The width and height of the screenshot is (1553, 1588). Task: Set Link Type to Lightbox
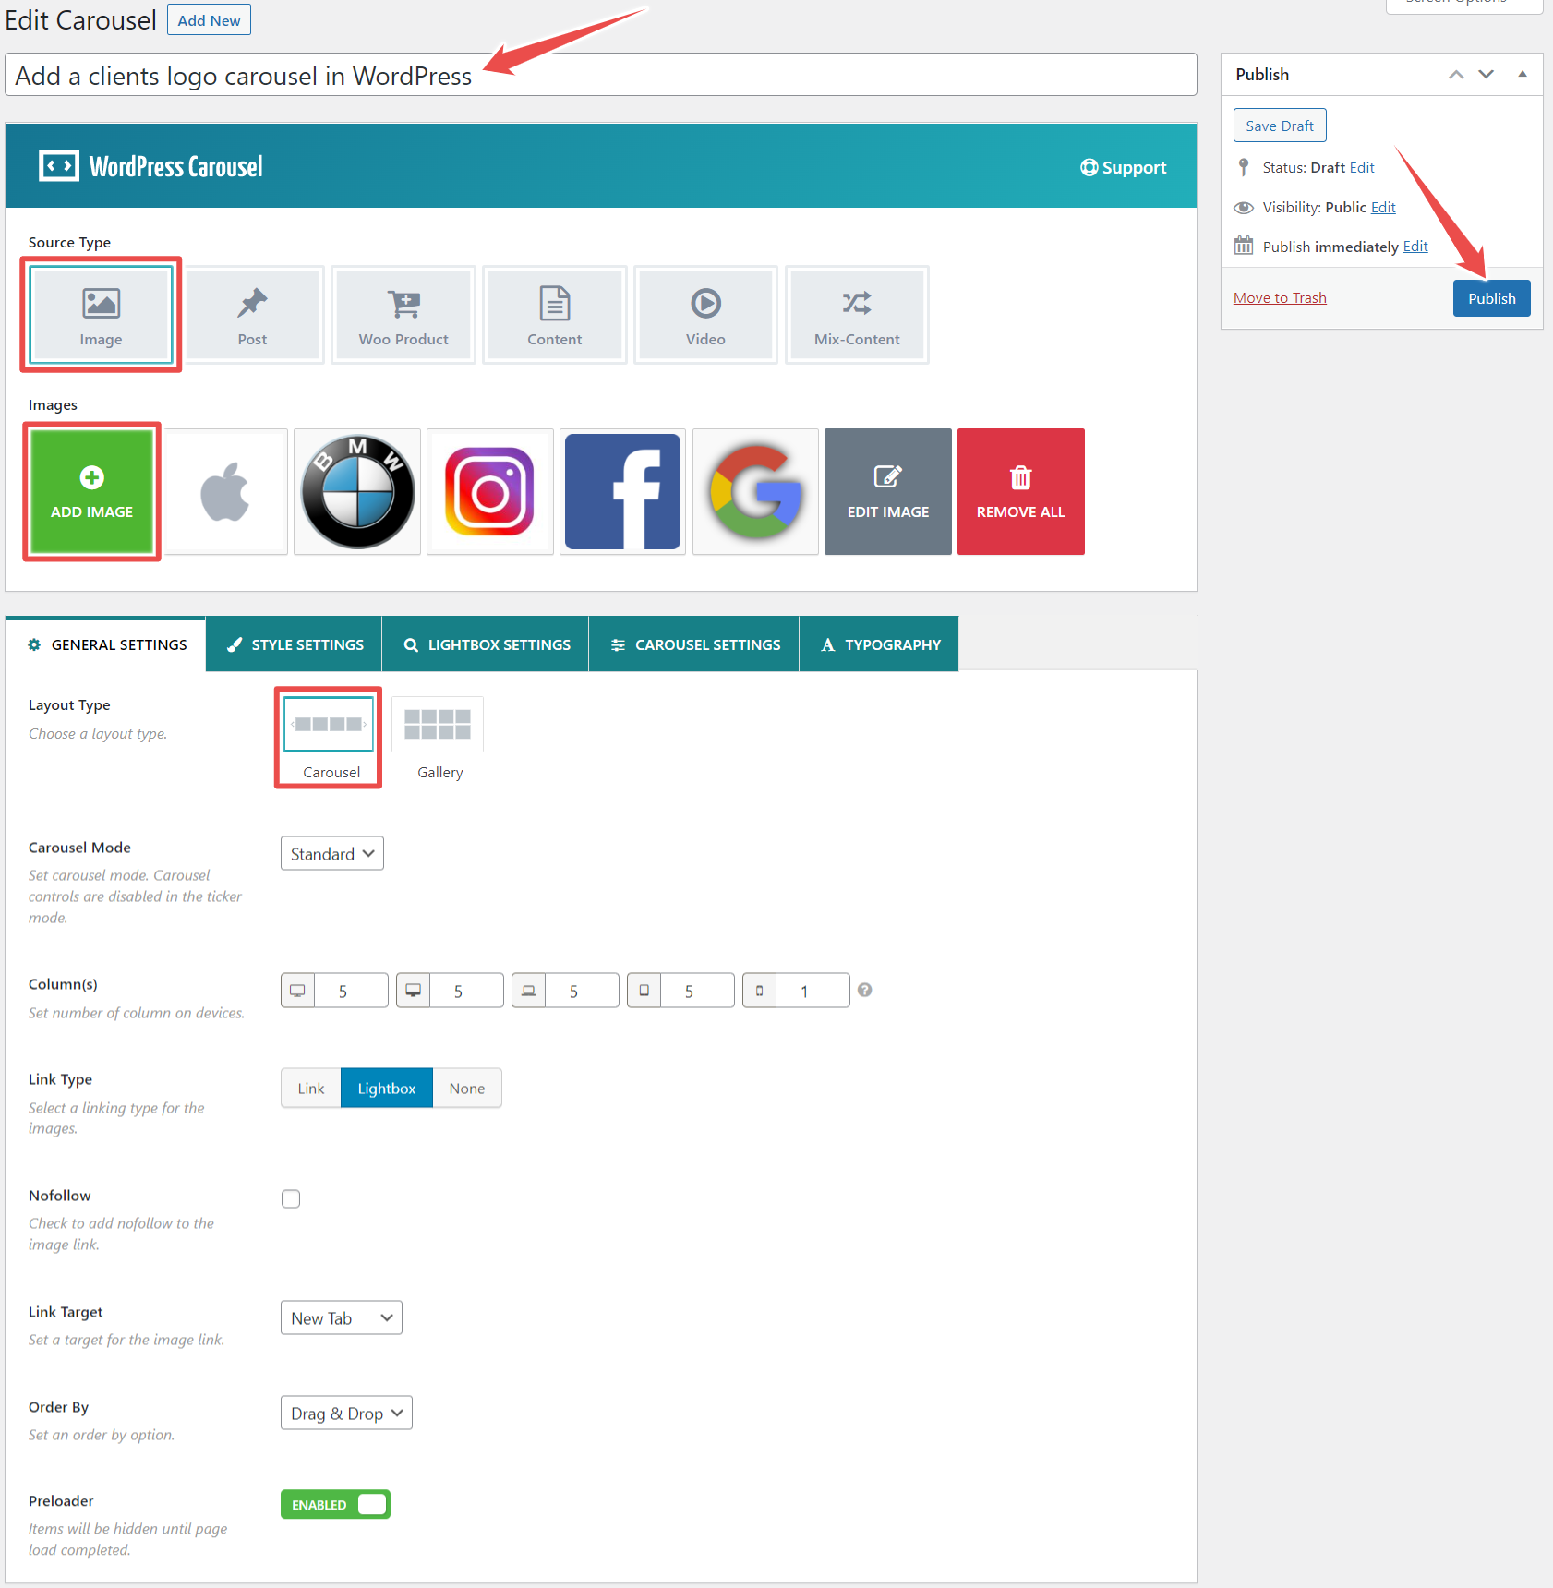tap(387, 1089)
